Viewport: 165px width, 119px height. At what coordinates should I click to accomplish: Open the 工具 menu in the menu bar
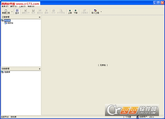click(x=22, y=7)
